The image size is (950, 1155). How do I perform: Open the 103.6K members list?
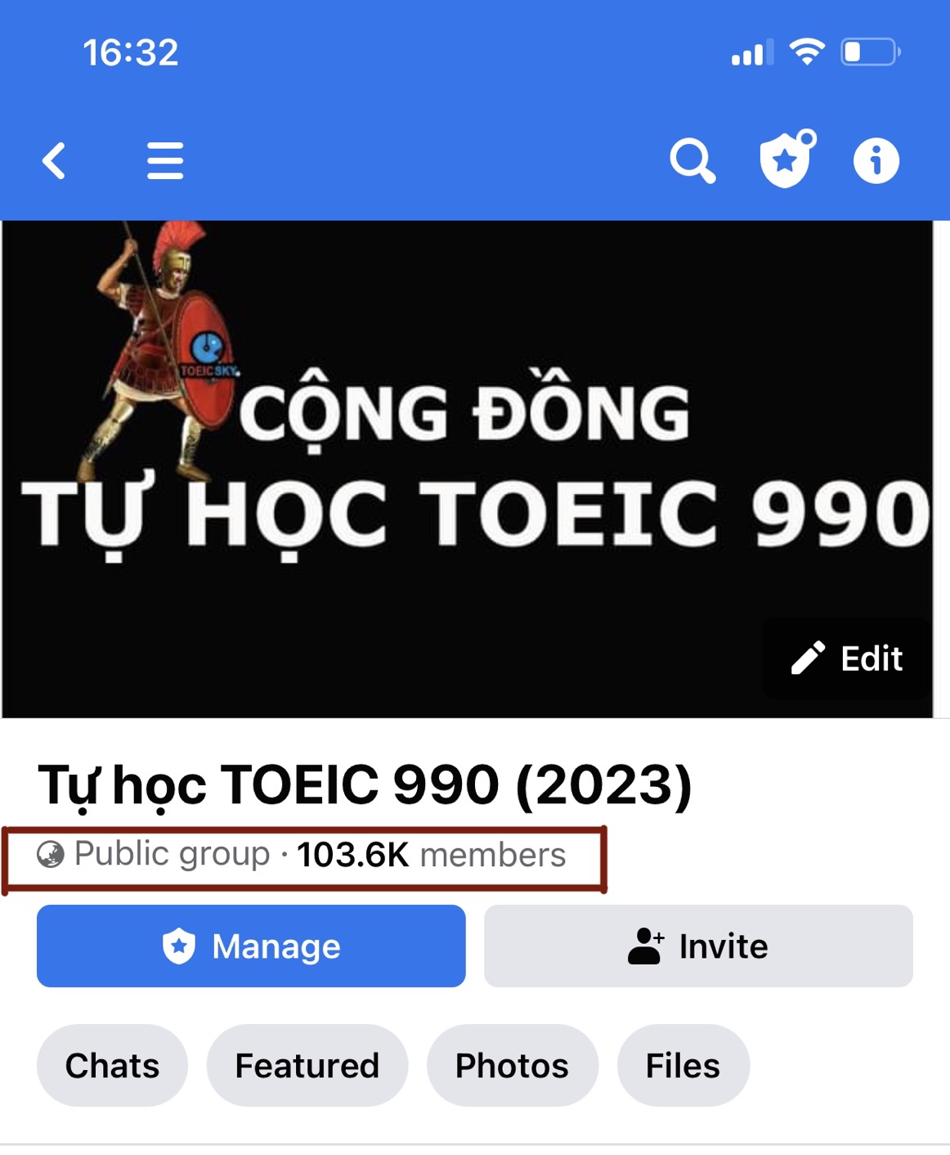click(431, 855)
